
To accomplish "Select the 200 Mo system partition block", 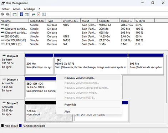I will 39,64.
